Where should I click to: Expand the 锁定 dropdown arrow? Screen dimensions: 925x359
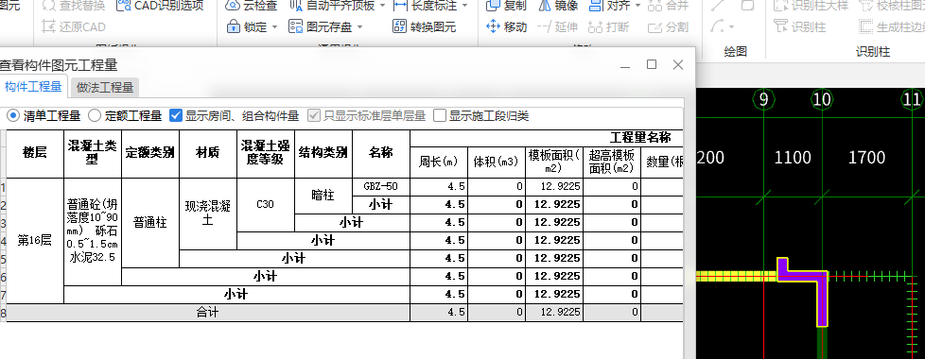pos(274,27)
